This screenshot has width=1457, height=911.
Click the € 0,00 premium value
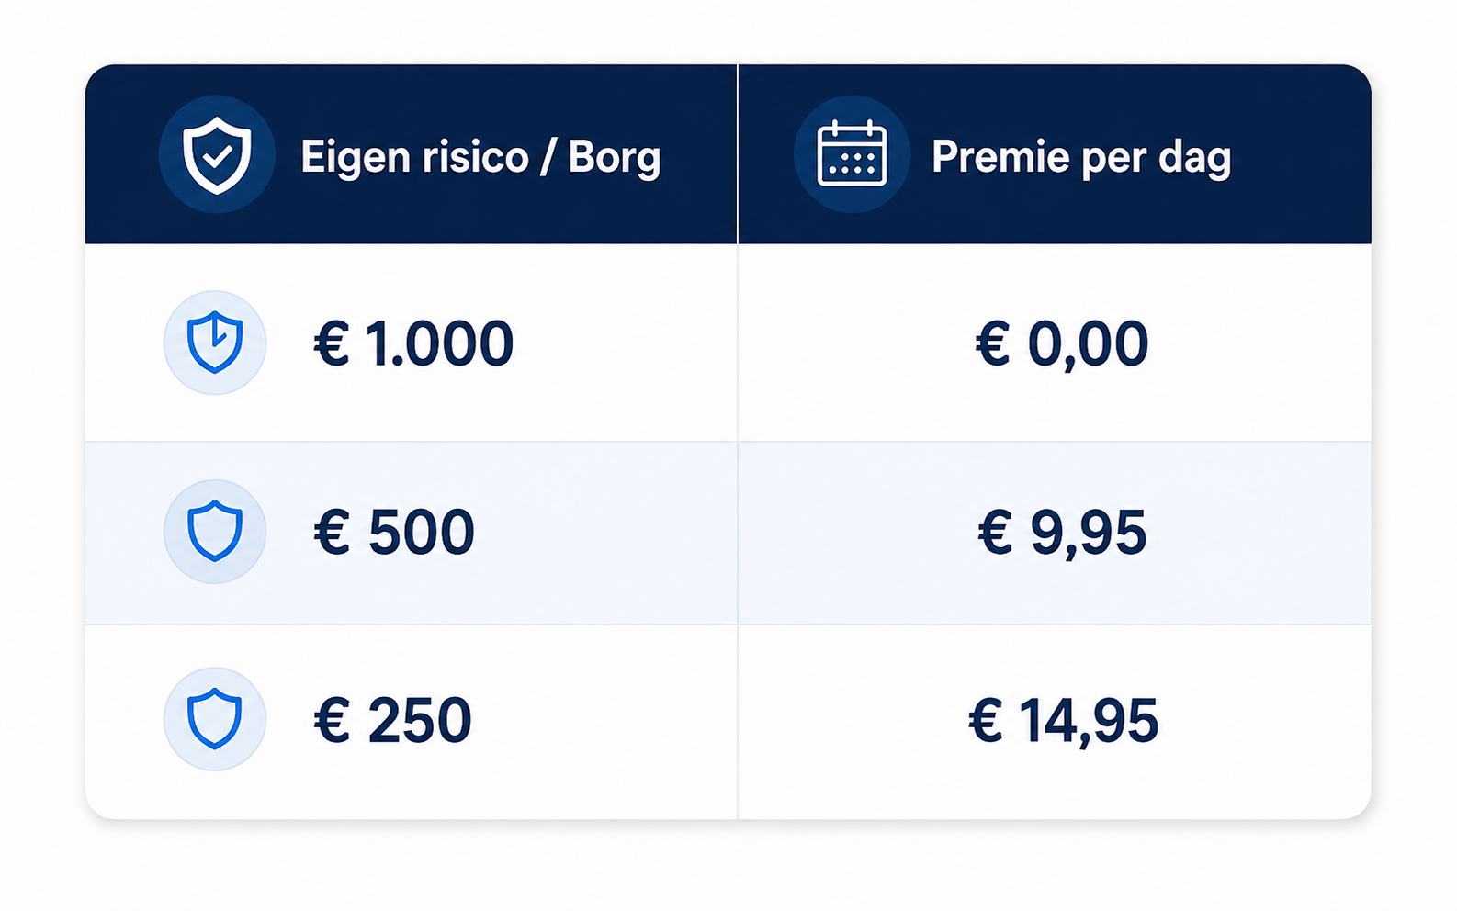click(1062, 344)
